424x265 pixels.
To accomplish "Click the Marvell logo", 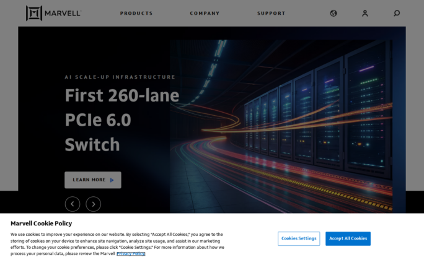I will [x=34, y=13].
